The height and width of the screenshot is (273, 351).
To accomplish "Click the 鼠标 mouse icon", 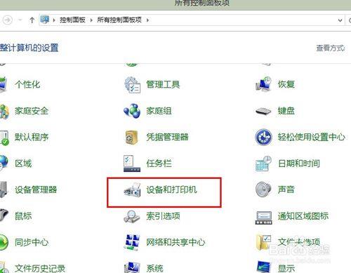I will pyautogui.click(x=4, y=215).
